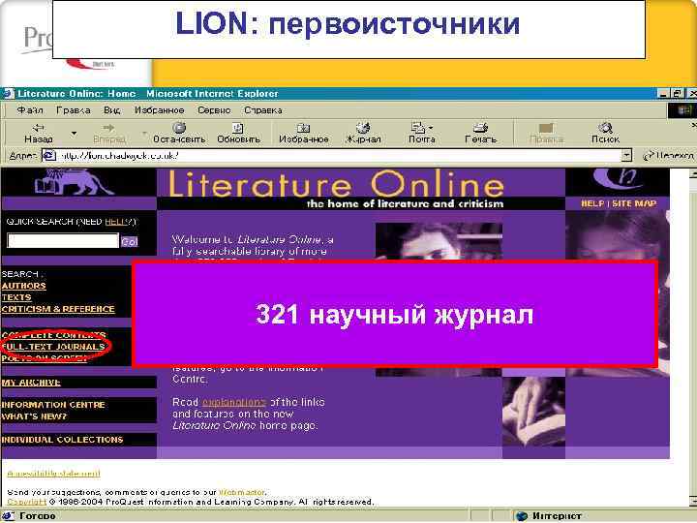697x523 pixels.
Task: Open FULL-TEXT JOURNALS link
Action: tap(53, 347)
